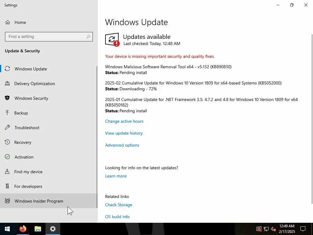Click the Find my device person icon
313x235 pixels.
pos(7,171)
